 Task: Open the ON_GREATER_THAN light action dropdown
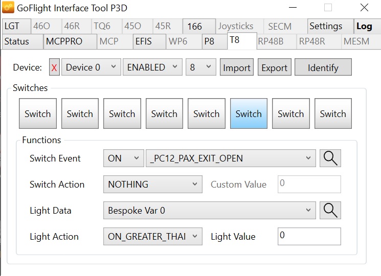tap(152, 237)
